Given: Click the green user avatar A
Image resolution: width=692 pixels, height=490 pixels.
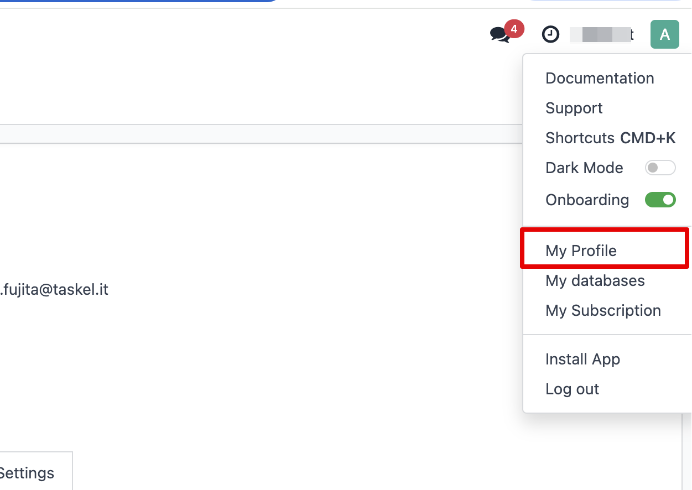Looking at the screenshot, I should click(x=664, y=35).
